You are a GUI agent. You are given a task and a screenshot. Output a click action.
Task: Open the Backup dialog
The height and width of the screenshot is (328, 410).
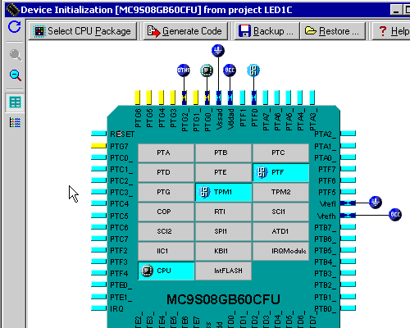tap(267, 31)
